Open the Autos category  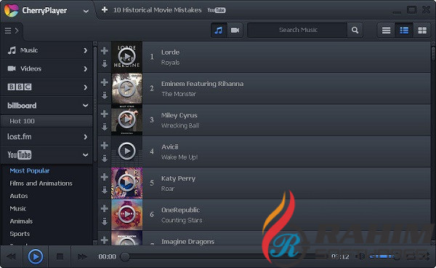19,196
